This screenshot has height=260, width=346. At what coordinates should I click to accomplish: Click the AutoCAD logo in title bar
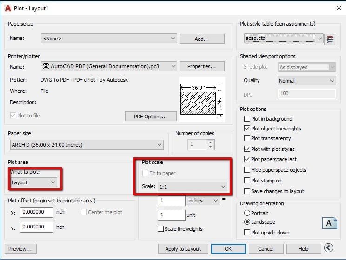8,8
